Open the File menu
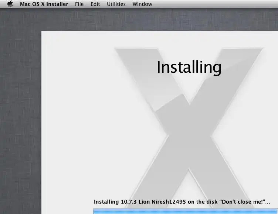This screenshot has width=278, height=214. click(79, 4)
